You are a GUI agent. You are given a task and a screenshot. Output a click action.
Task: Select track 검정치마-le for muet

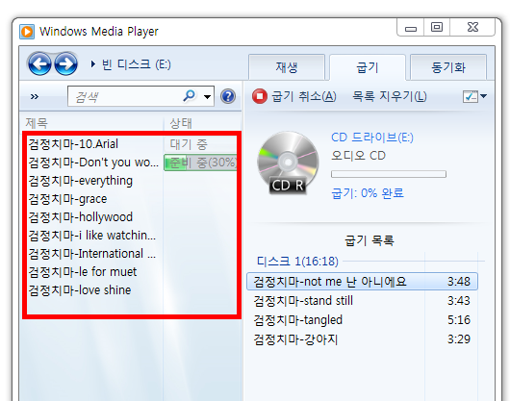(83, 272)
